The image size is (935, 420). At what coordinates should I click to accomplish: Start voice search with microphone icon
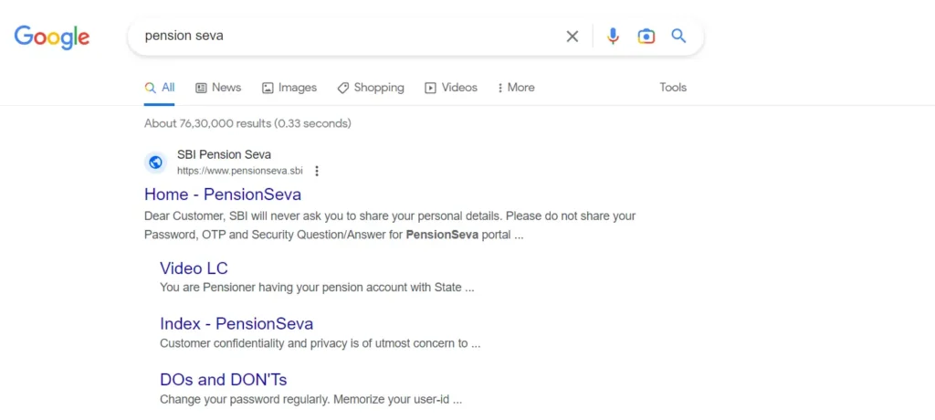pos(613,37)
